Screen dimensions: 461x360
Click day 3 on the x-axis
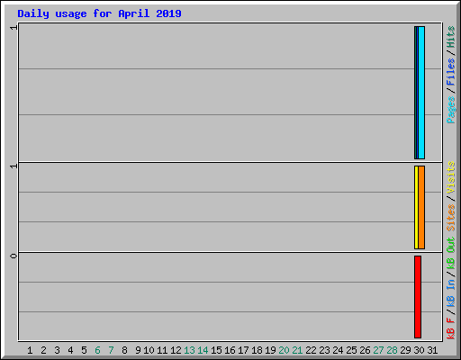(x=57, y=350)
